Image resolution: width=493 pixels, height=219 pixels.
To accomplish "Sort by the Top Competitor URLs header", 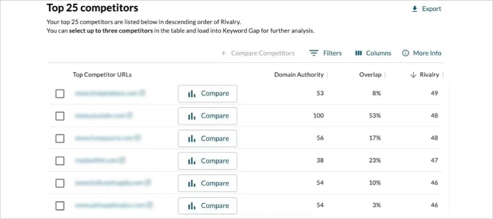I will click(102, 74).
